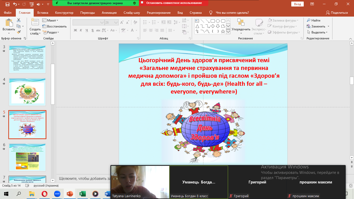Click the Восстановить reset slide button

point(54,26)
